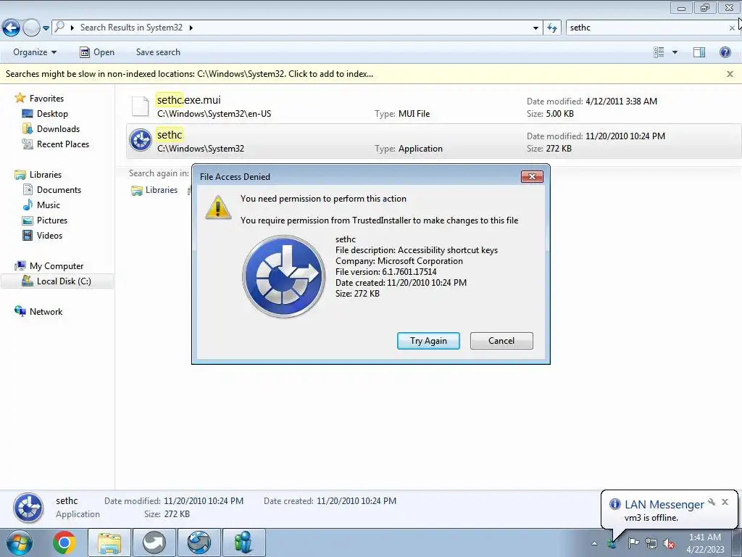The image size is (742, 557).
Task: Search again in Libraries
Action: [x=154, y=190]
